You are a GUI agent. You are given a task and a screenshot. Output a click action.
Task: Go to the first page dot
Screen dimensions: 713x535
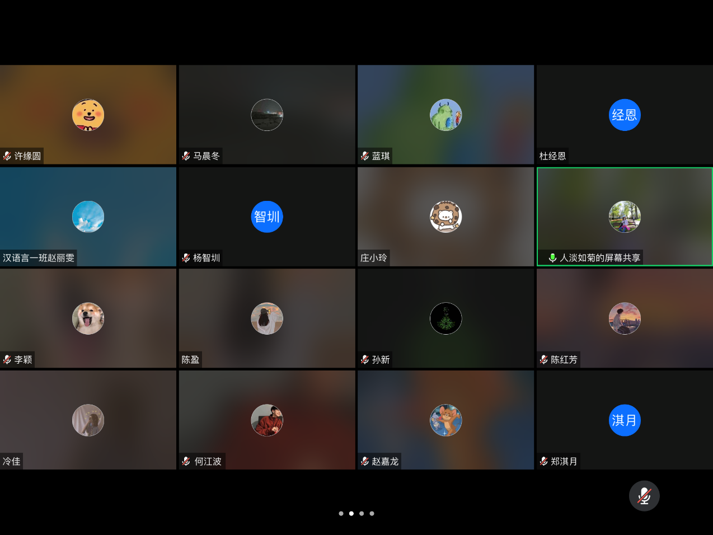341,513
